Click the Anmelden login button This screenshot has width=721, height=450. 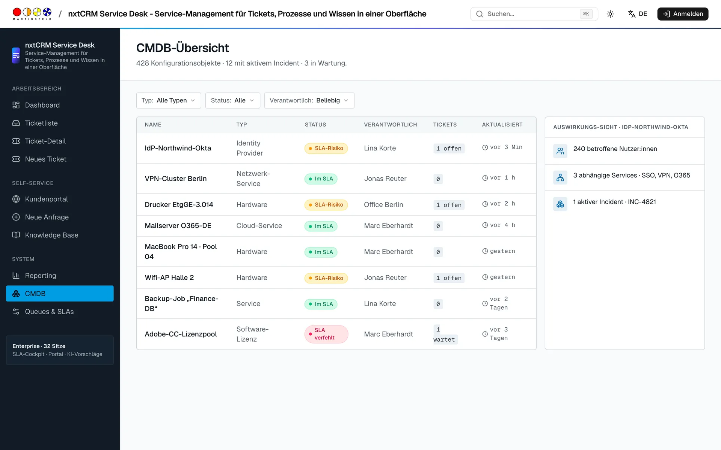683,14
